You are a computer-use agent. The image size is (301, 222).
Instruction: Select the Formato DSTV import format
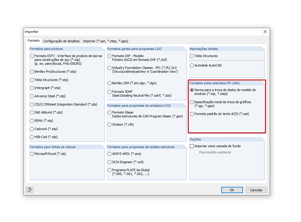click(x=32, y=56)
